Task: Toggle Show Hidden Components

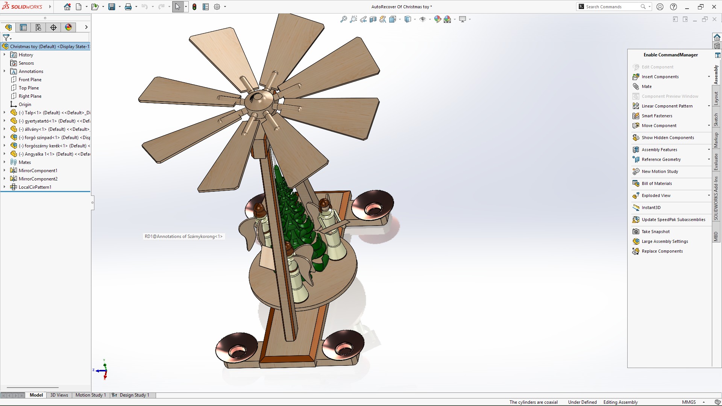Action: 667,138
